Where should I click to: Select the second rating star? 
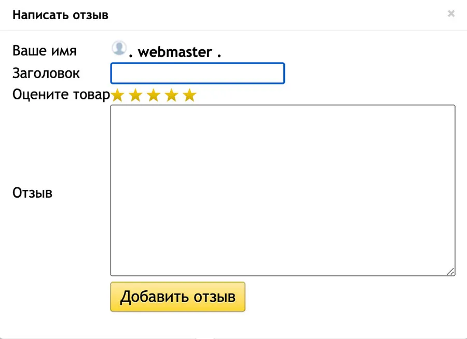click(135, 95)
